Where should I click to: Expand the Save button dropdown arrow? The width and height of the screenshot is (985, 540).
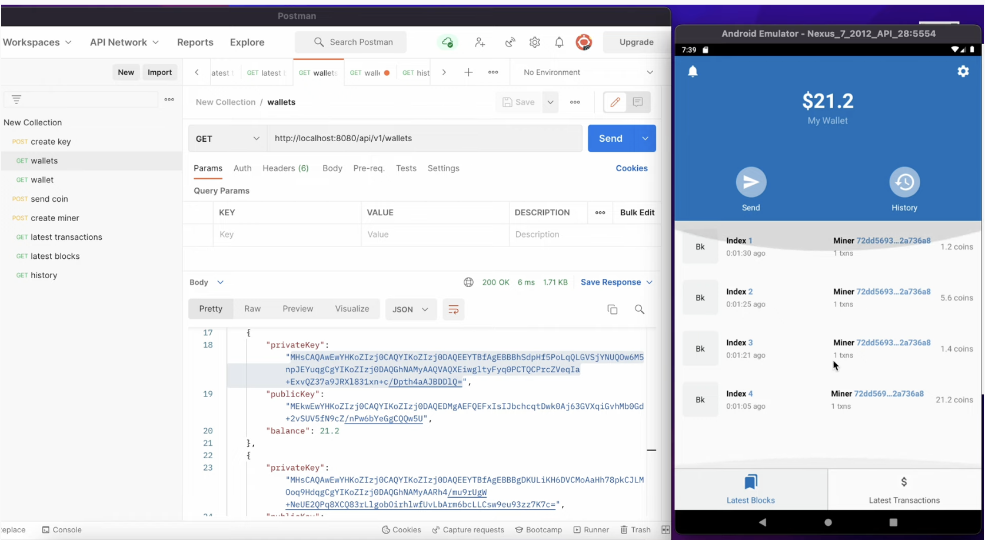[550, 102]
